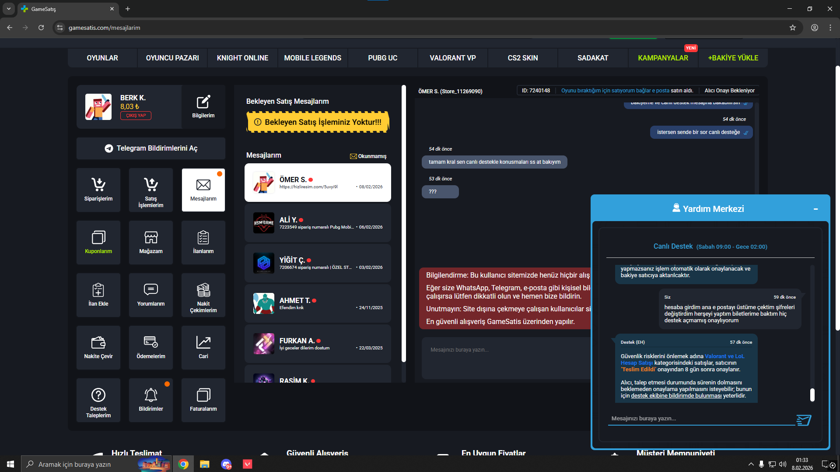Open Cari chart tile
Image resolution: width=840 pixels, height=472 pixels.
coord(203,348)
